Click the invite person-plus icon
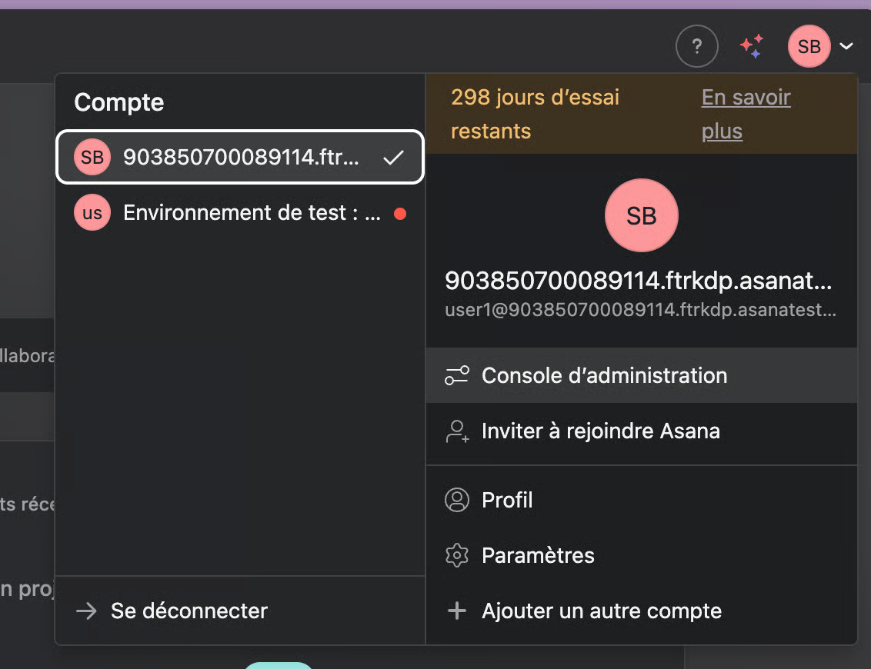 click(x=457, y=431)
